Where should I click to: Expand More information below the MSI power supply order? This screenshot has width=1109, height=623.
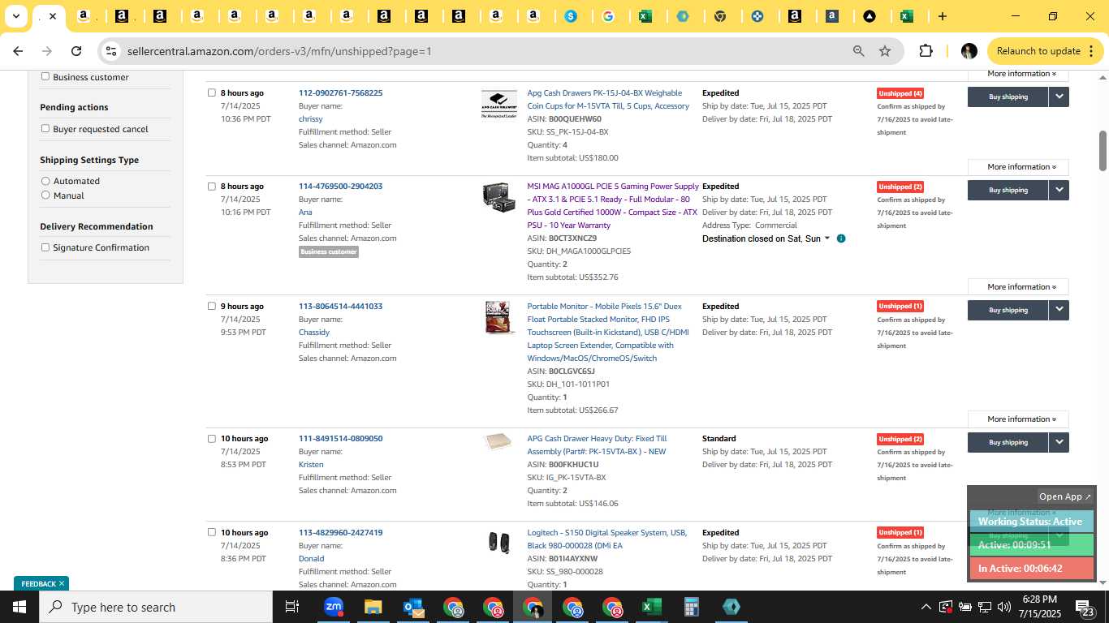1018,287
